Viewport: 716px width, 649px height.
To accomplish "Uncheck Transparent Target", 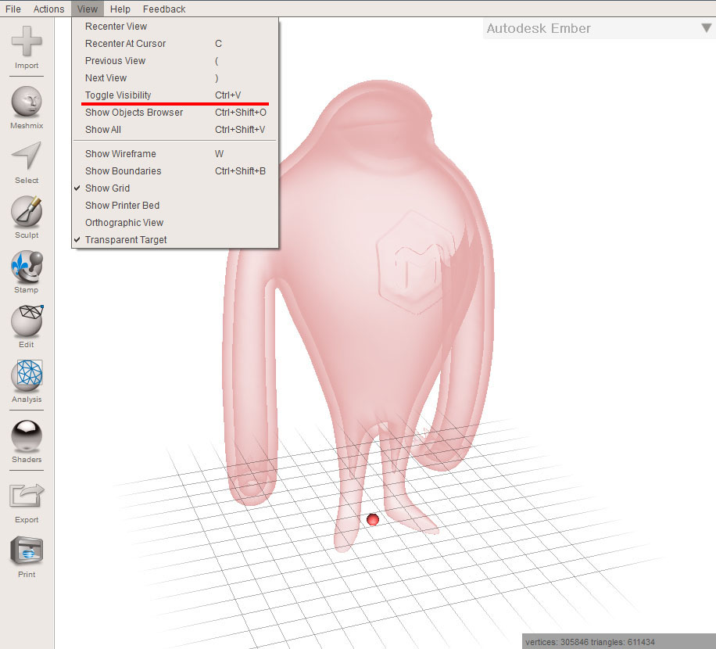I will click(x=175, y=240).
